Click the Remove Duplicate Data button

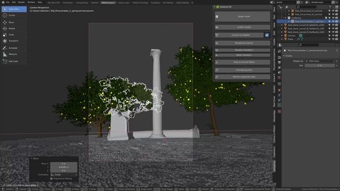click(x=242, y=76)
